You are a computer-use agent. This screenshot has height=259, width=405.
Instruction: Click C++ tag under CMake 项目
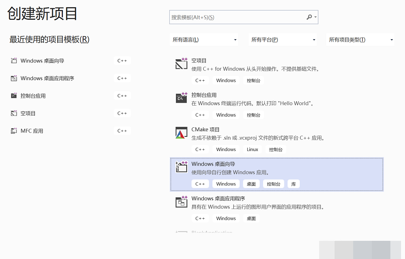click(200, 149)
